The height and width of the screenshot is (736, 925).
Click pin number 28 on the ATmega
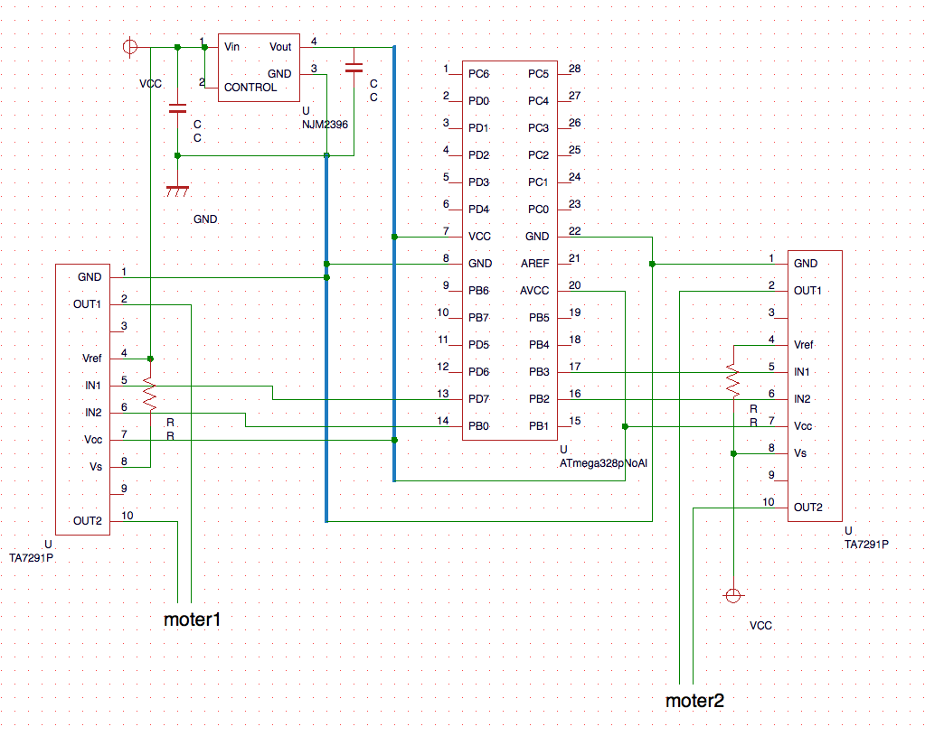pos(574,69)
